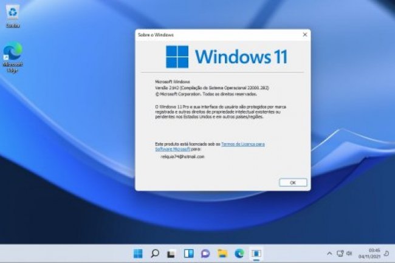Open the Widgets panel icon

tap(188, 253)
